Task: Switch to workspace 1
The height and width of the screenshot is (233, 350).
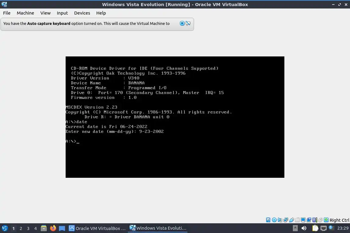Action: point(14,228)
